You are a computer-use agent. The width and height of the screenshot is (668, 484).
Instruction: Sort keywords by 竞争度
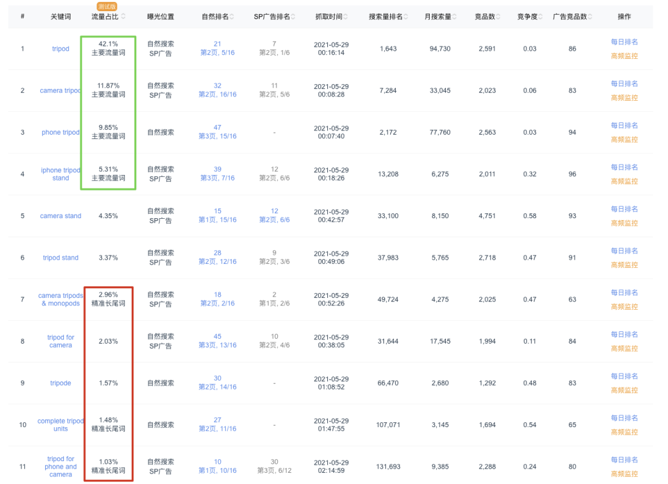coord(540,17)
